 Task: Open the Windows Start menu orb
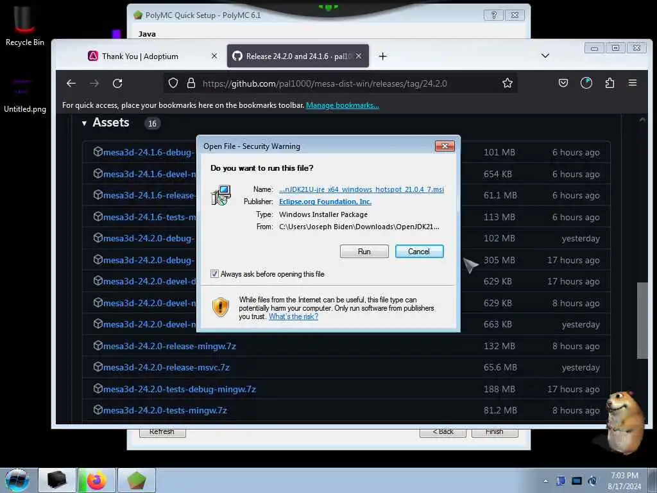[17, 480]
